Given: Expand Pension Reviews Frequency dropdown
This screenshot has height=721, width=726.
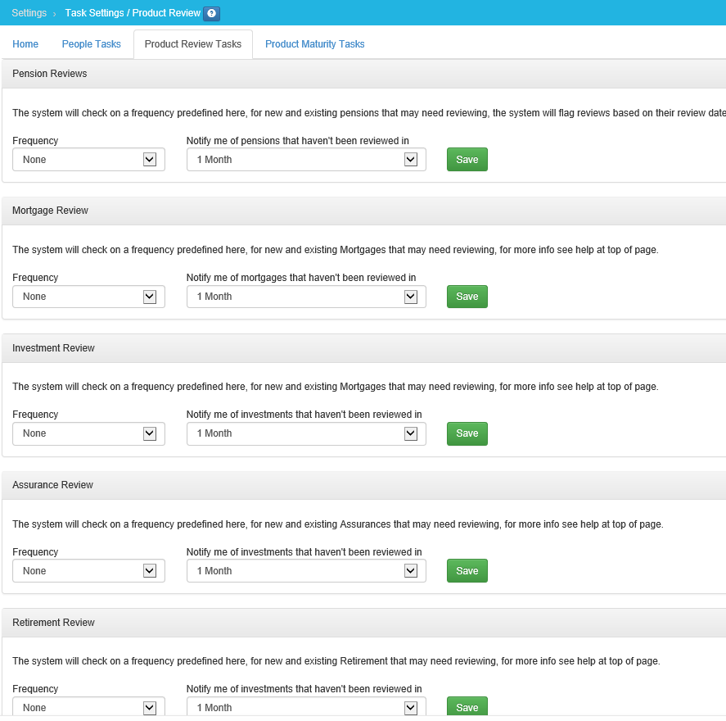Looking at the screenshot, I should [88, 160].
